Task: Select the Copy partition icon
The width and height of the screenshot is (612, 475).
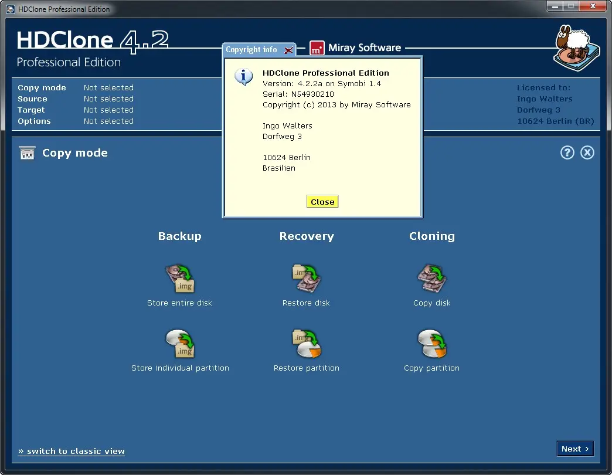Action: (431, 344)
